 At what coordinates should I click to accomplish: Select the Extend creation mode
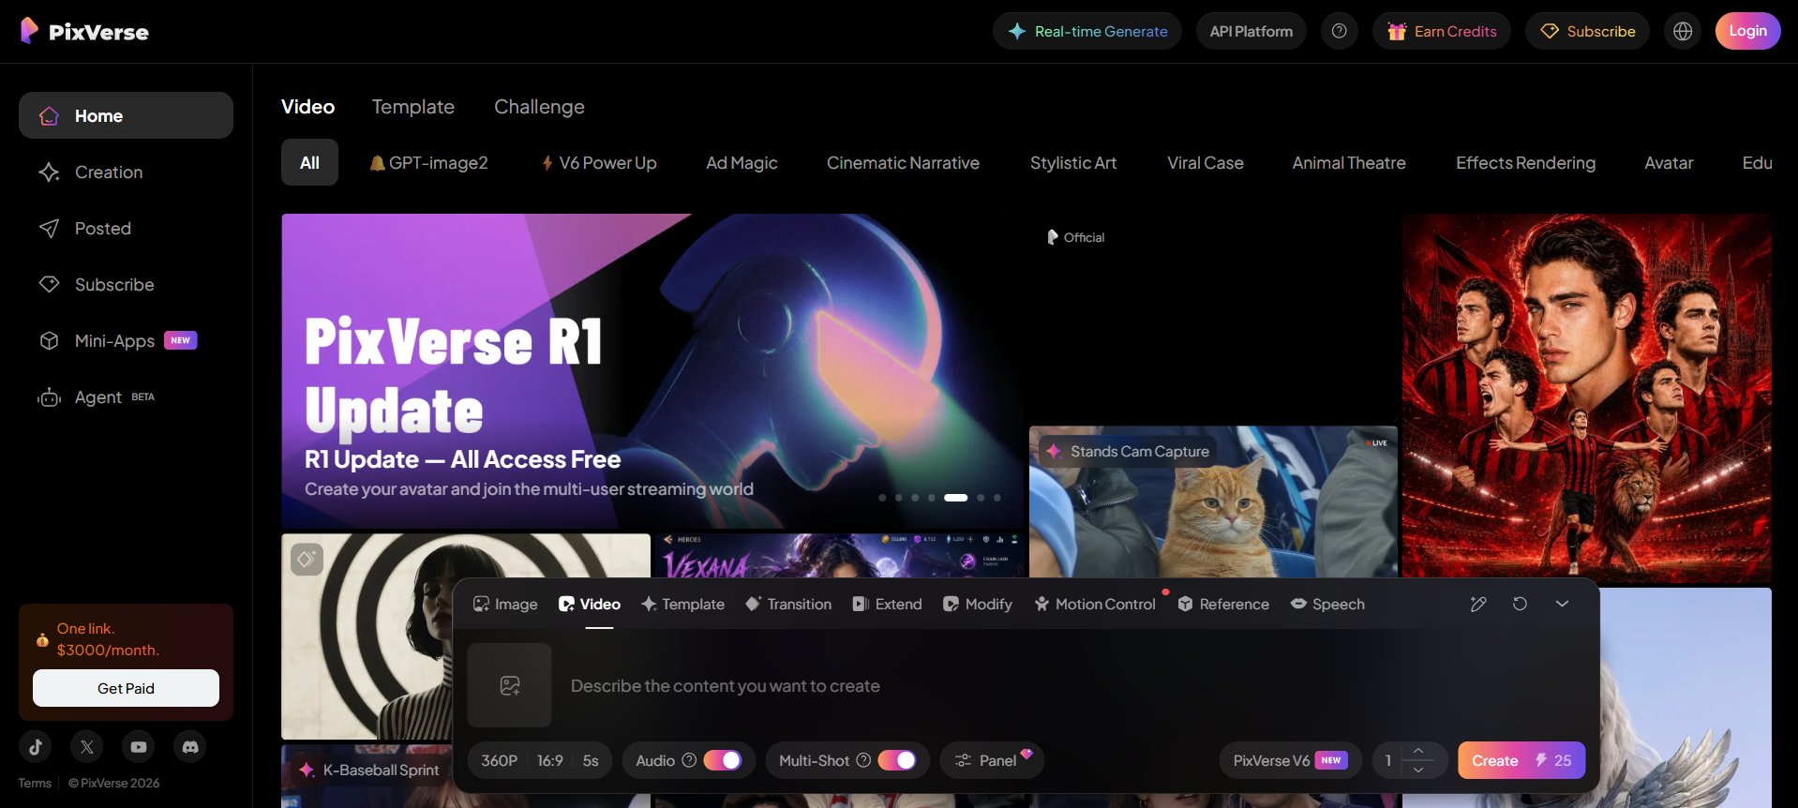click(887, 604)
